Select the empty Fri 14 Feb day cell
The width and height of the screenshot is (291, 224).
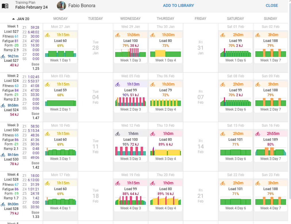point(200,146)
